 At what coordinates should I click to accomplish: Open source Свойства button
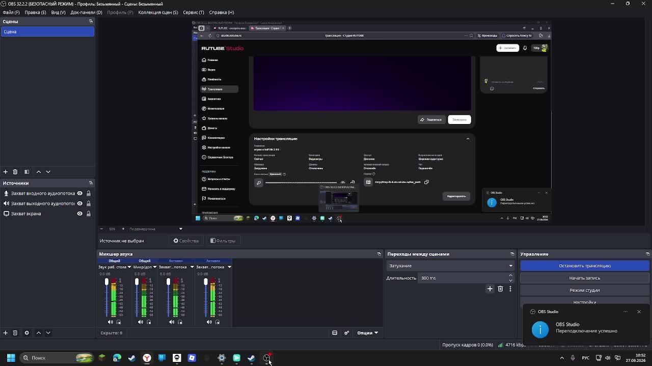point(186,241)
